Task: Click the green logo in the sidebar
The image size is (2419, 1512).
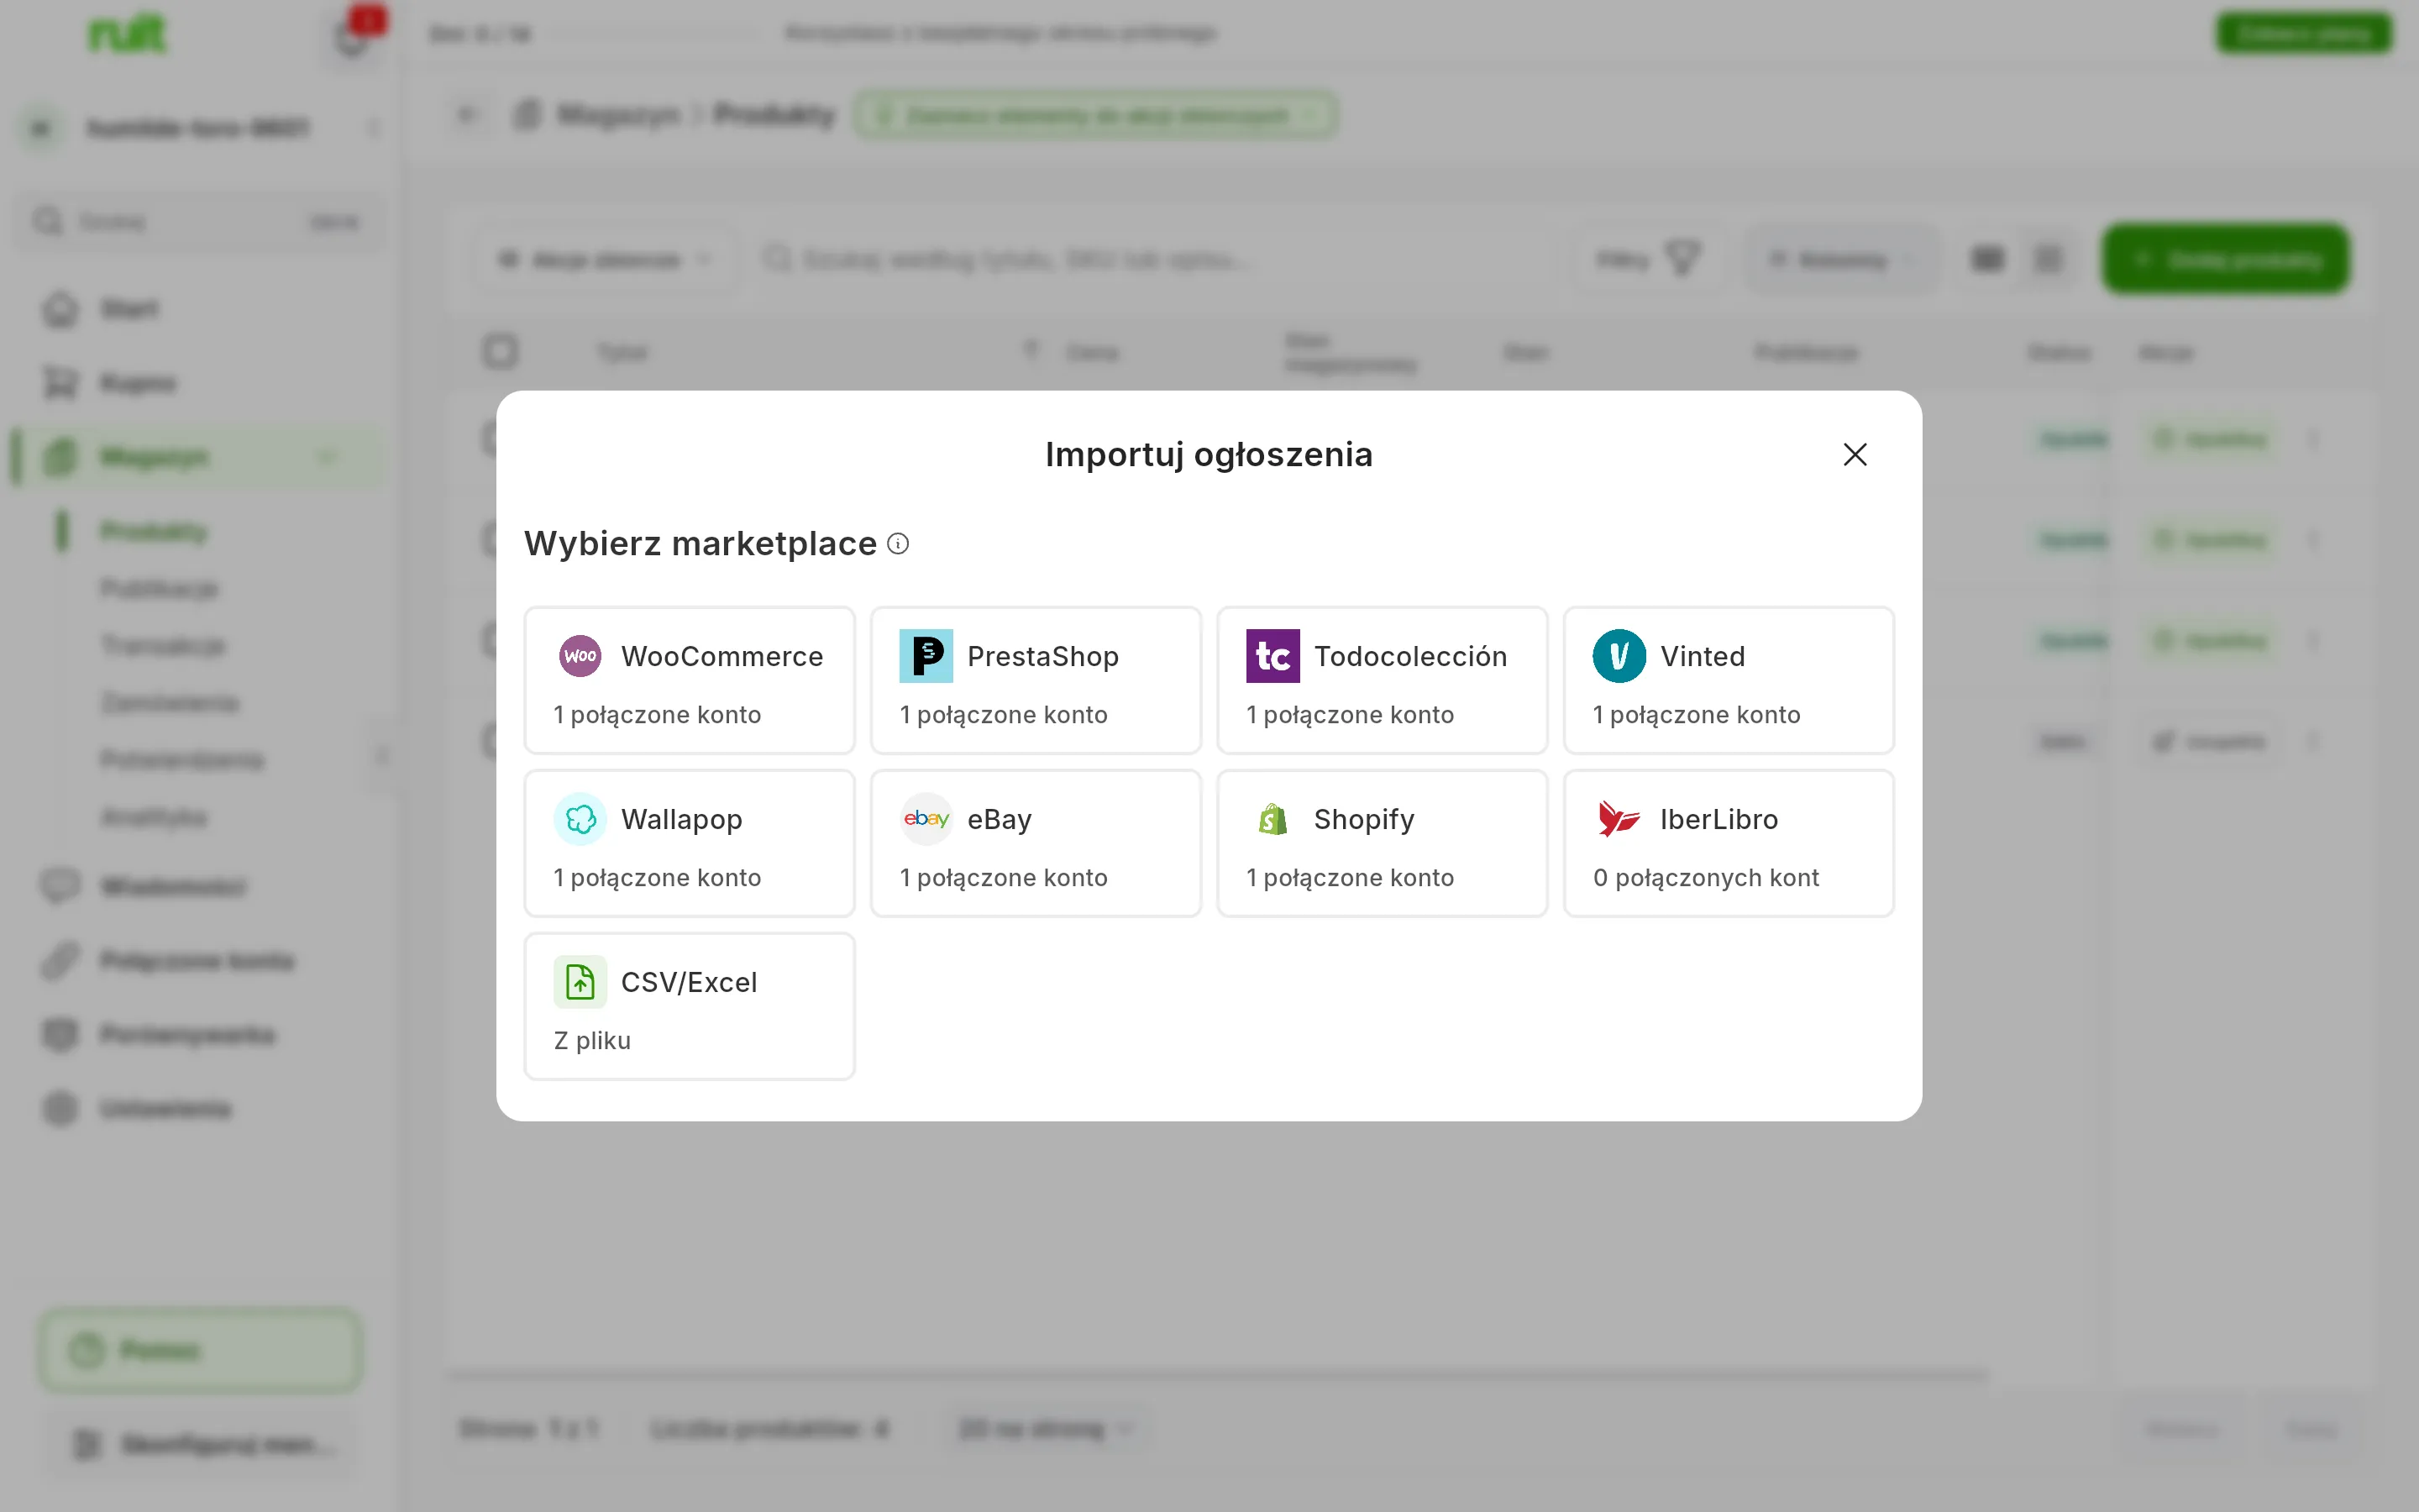Action: pyautogui.click(x=127, y=34)
